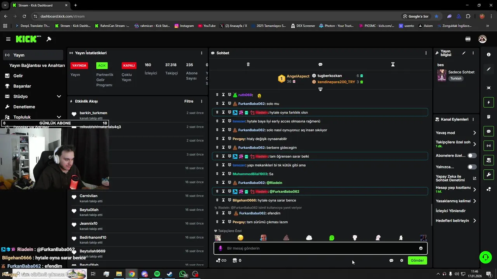Click lightning bolt icon in right sidebar
Viewport: 497px width, 279px height.
tap(488, 102)
